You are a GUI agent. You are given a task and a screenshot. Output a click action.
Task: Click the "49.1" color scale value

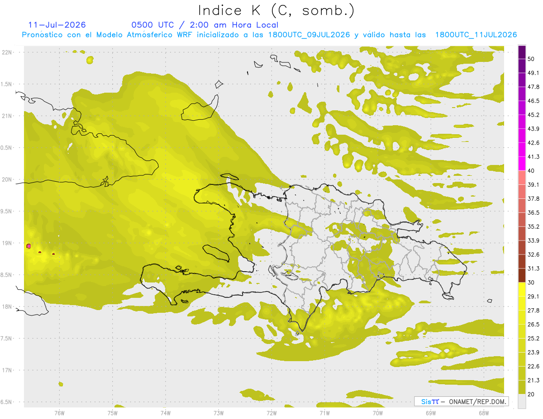coord(533,73)
